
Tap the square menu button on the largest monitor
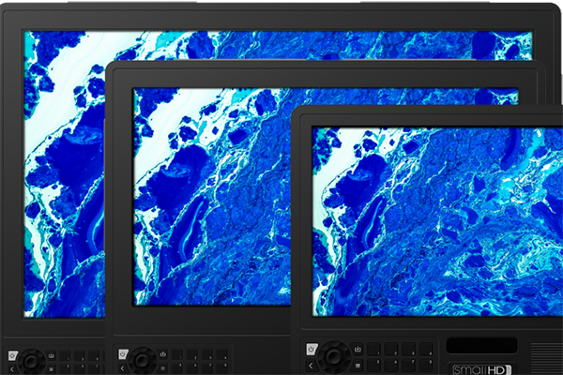(52, 369)
